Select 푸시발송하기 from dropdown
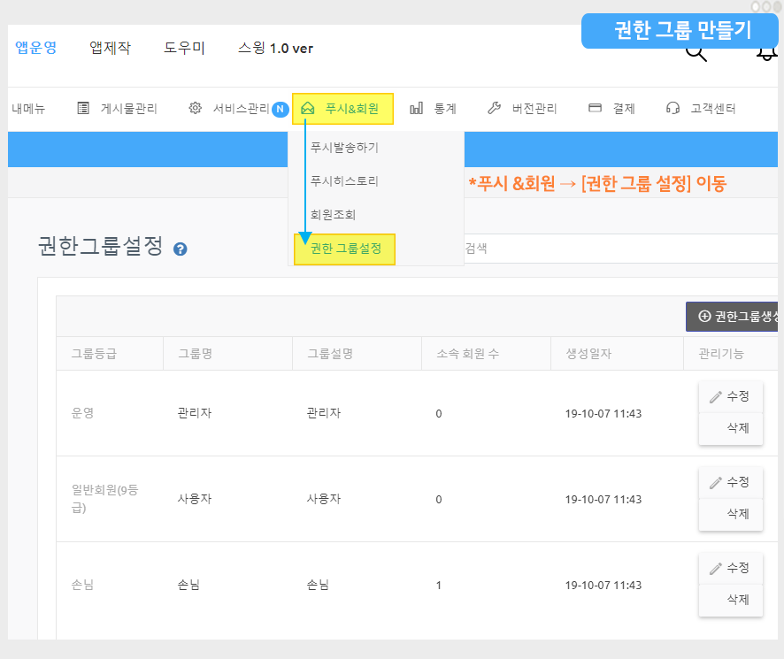 pyautogui.click(x=344, y=147)
